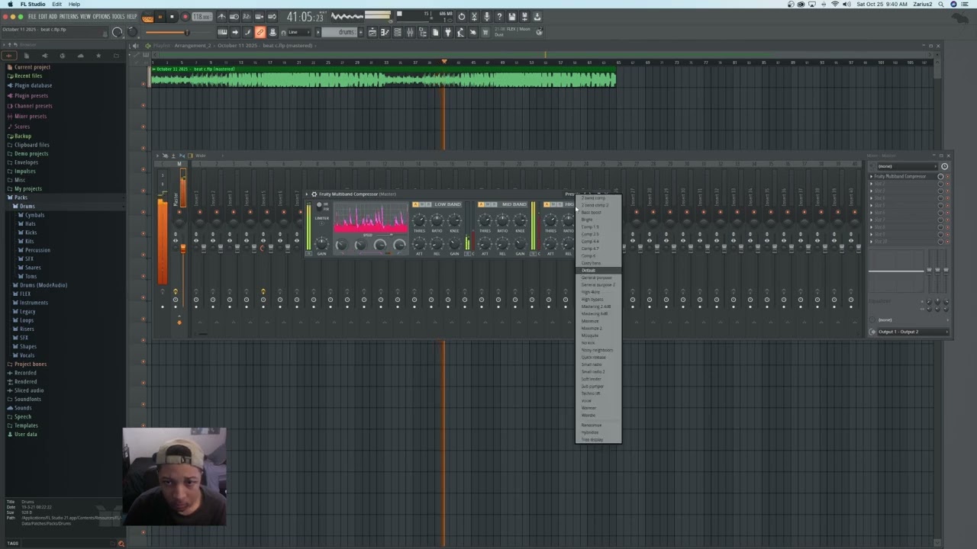Viewport: 977px width, 549px height.
Task: Open the drums pattern selector
Action: (339, 32)
